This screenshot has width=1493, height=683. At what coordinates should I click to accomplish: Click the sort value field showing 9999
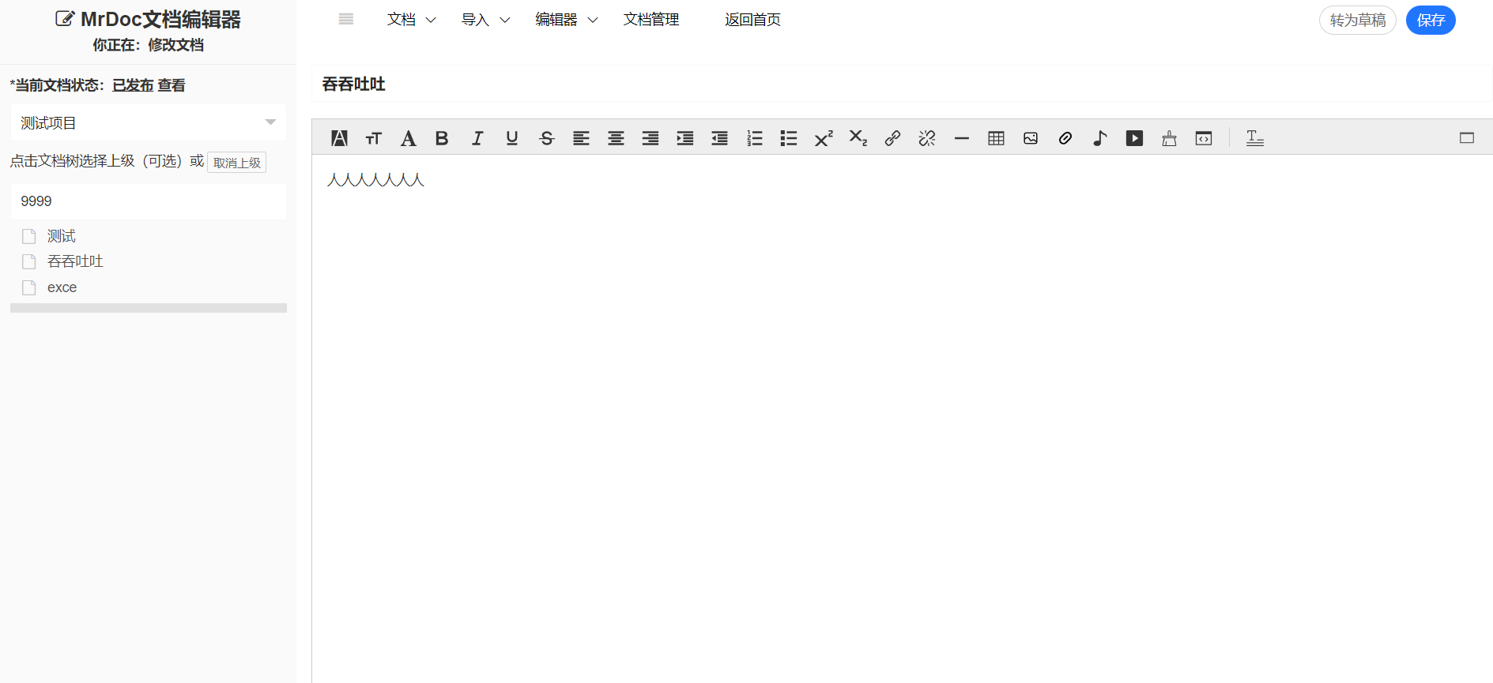(x=149, y=201)
